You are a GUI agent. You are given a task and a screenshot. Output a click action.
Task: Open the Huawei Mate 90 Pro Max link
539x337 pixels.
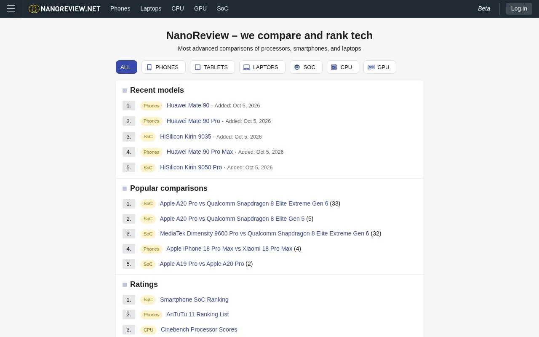pyautogui.click(x=200, y=152)
